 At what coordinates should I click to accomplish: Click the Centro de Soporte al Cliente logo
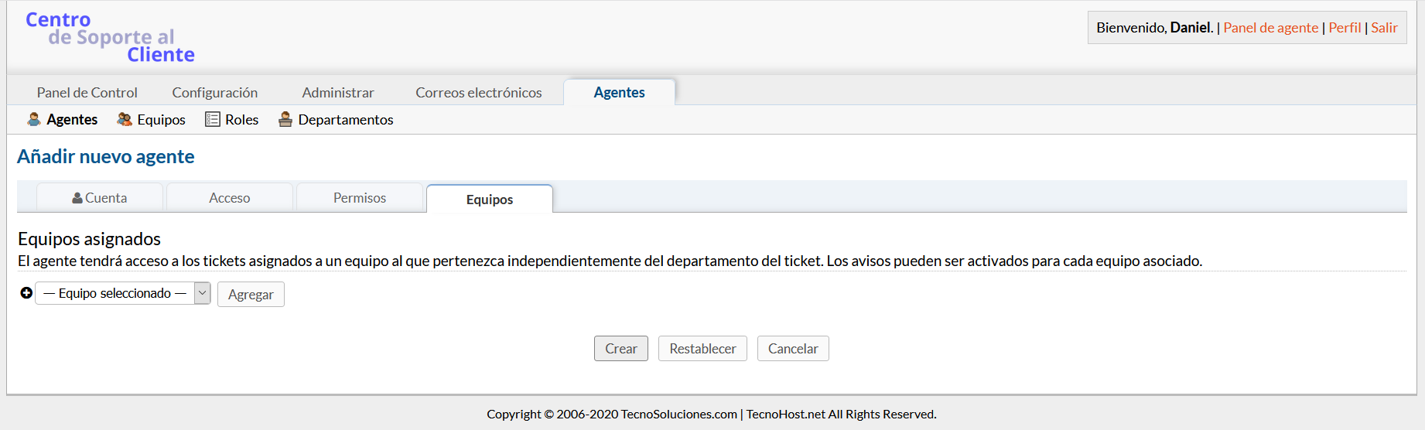point(110,37)
